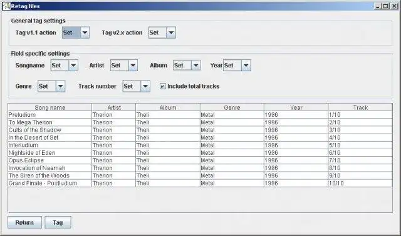Click the Tag button
Image resolution: width=401 pixels, height=236 pixels.
pyautogui.click(x=58, y=222)
